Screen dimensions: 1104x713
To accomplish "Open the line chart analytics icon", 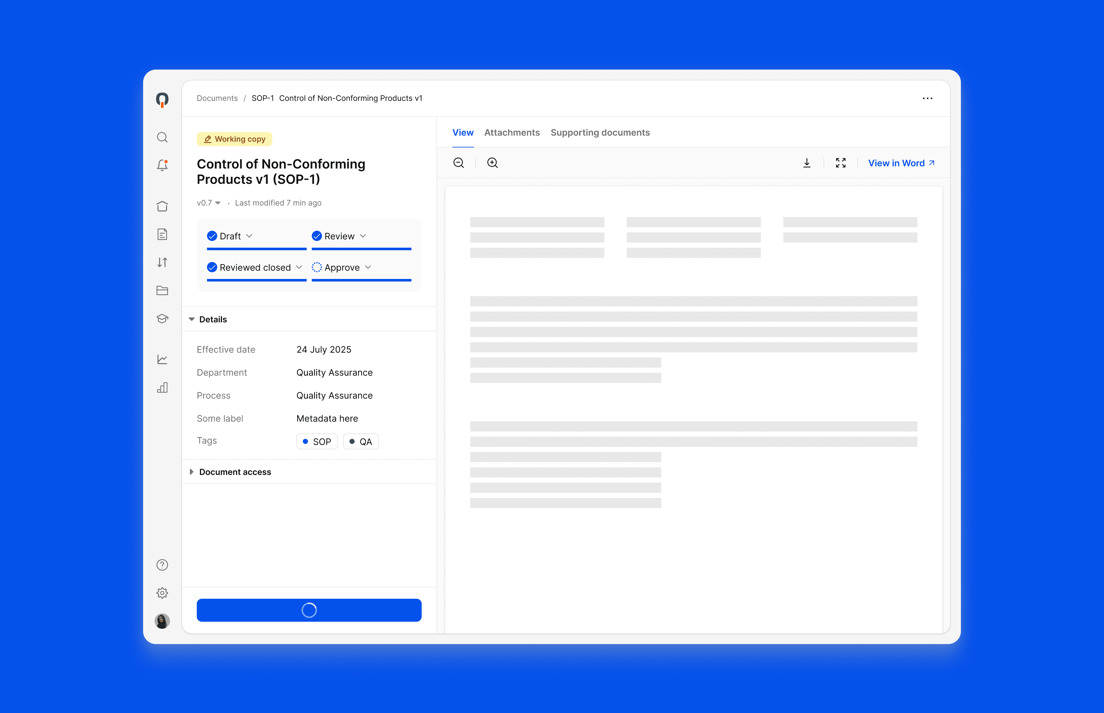I will click(x=162, y=359).
